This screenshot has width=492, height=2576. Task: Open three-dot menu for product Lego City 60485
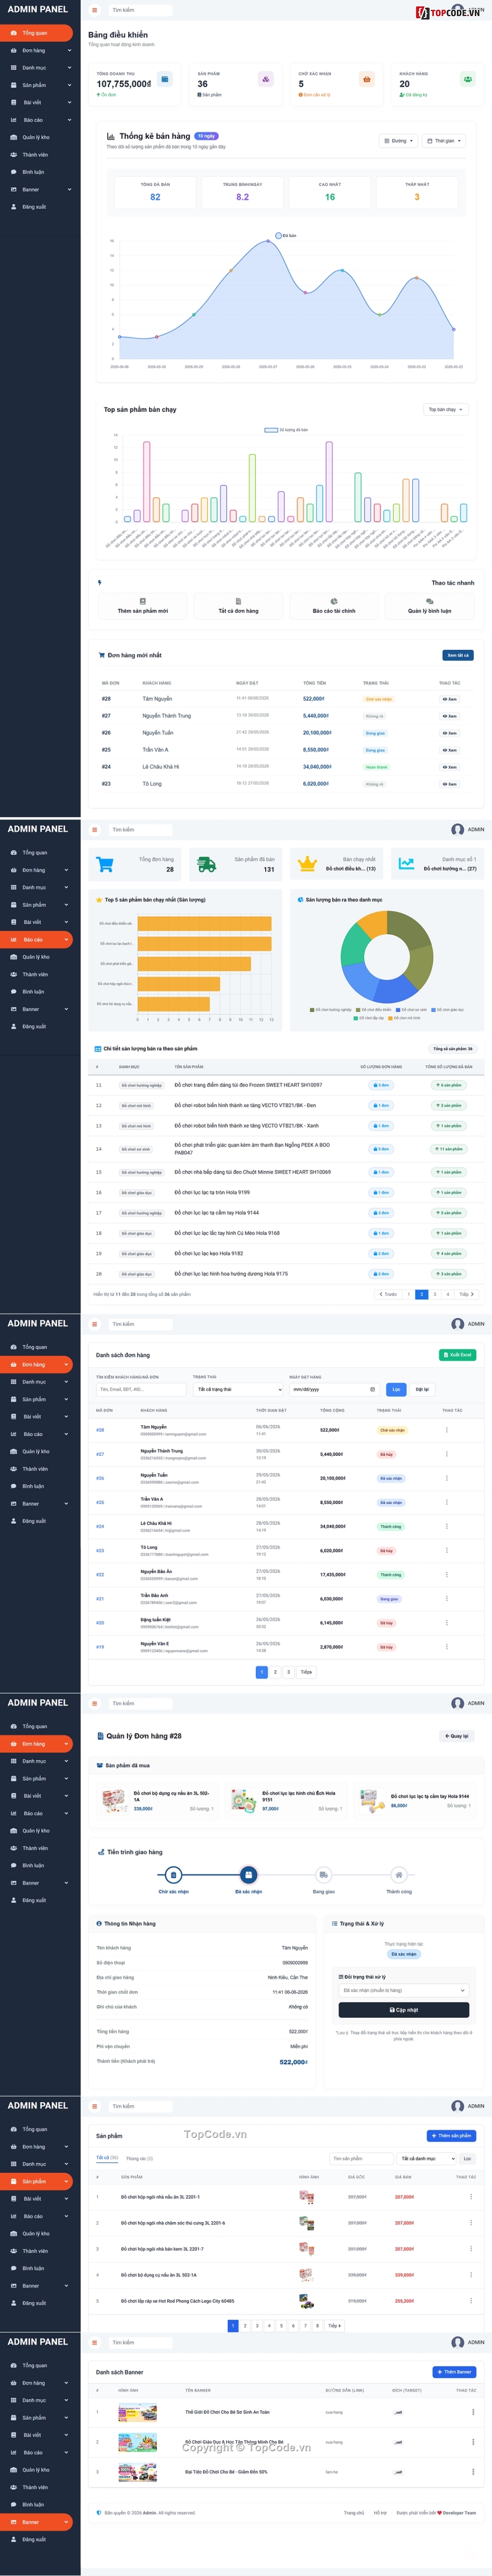click(x=470, y=2300)
